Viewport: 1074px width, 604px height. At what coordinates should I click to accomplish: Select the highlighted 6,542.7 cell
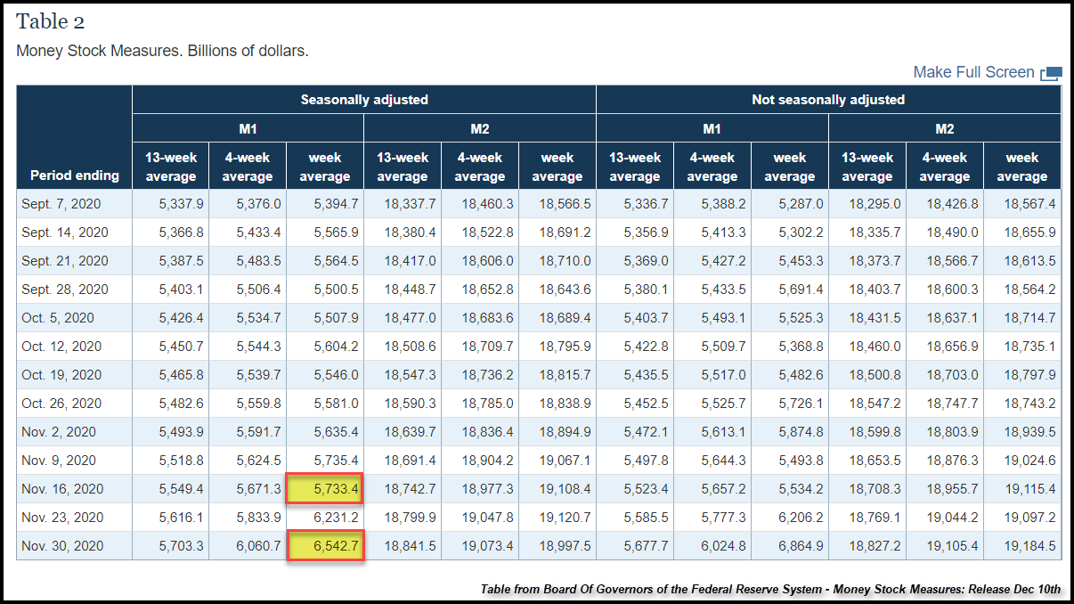pyautogui.click(x=325, y=546)
